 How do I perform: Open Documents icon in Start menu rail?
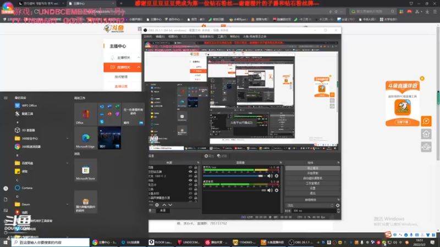click(5, 199)
